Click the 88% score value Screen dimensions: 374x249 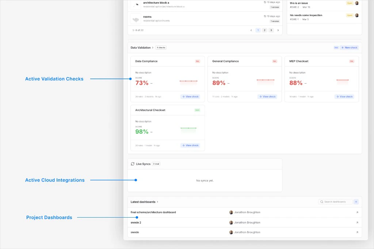(x=296, y=83)
